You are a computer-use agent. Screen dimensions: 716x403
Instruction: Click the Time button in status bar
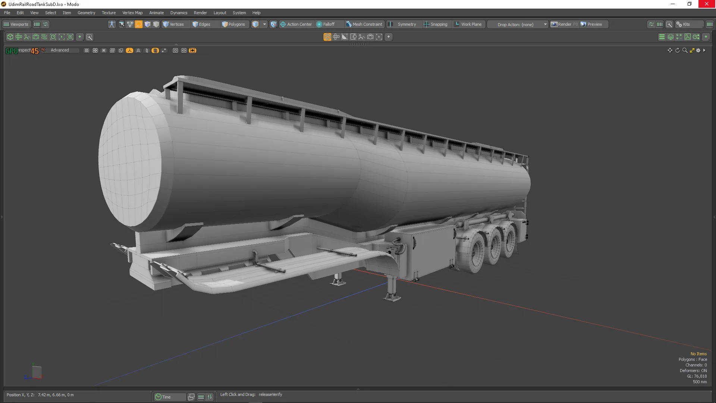tap(170, 397)
